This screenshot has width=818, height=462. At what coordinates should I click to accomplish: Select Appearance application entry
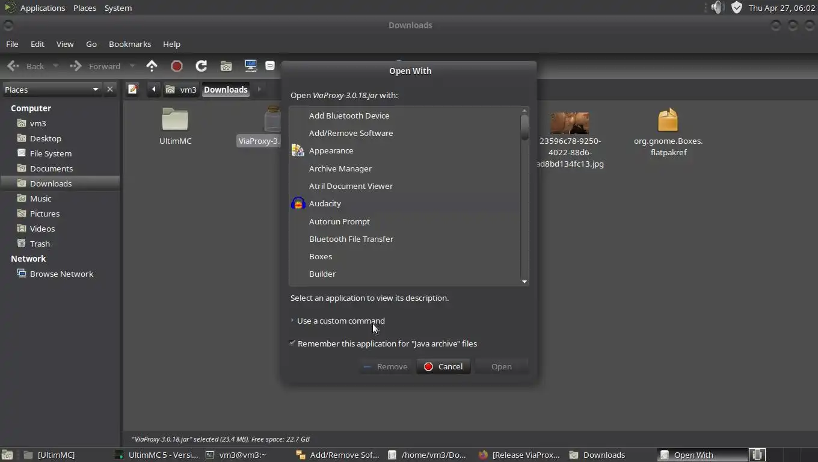(405, 150)
